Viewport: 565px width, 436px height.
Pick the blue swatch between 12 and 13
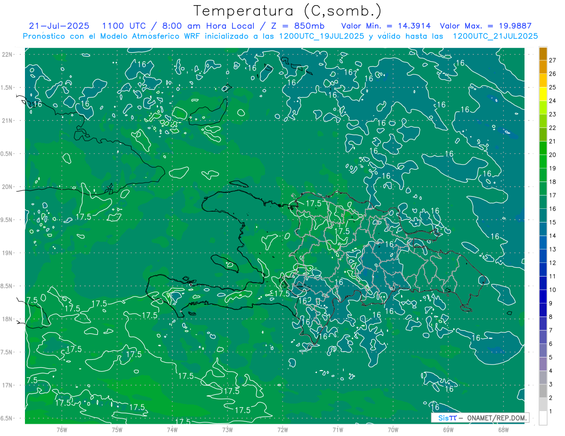(543, 255)
